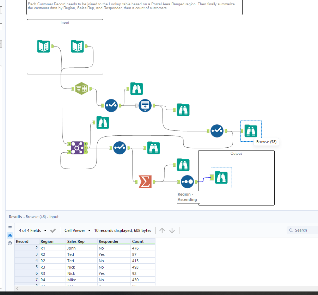Click the Summarize tool's output anchor
Viewport: 318px width, 295px height.
[154, 182]
